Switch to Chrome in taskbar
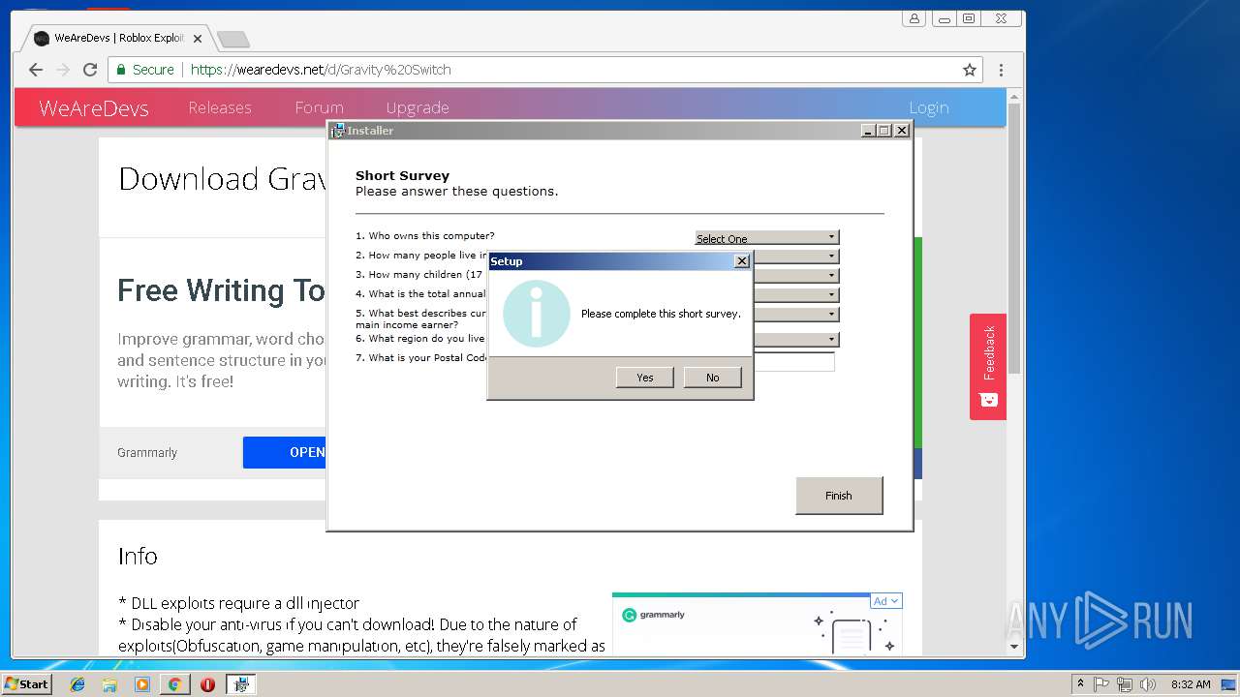The width and height of the screenshot is (1240, 697). (174, 684)
